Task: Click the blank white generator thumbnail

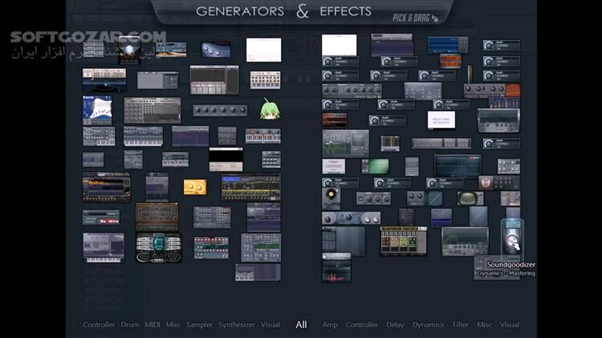Action: [x=263, y=50]
